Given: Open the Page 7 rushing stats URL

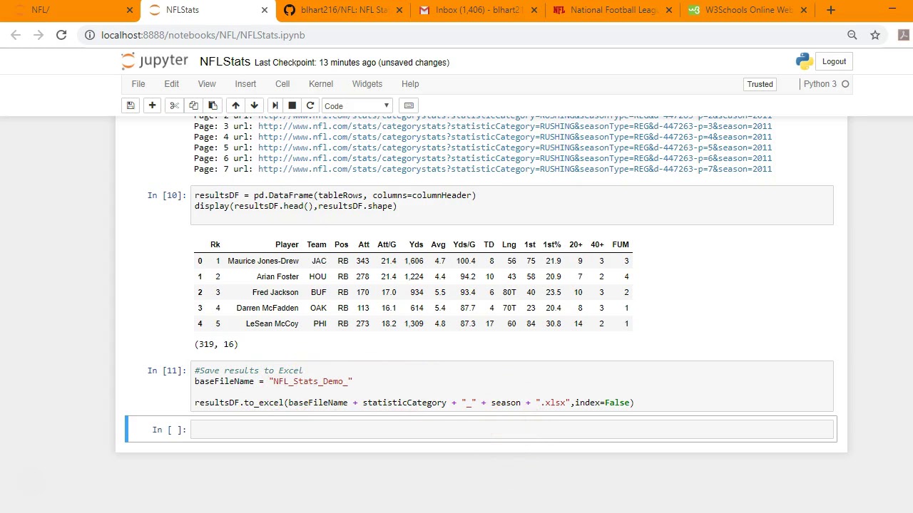Looking at the screenshot, I should [515, 169].
